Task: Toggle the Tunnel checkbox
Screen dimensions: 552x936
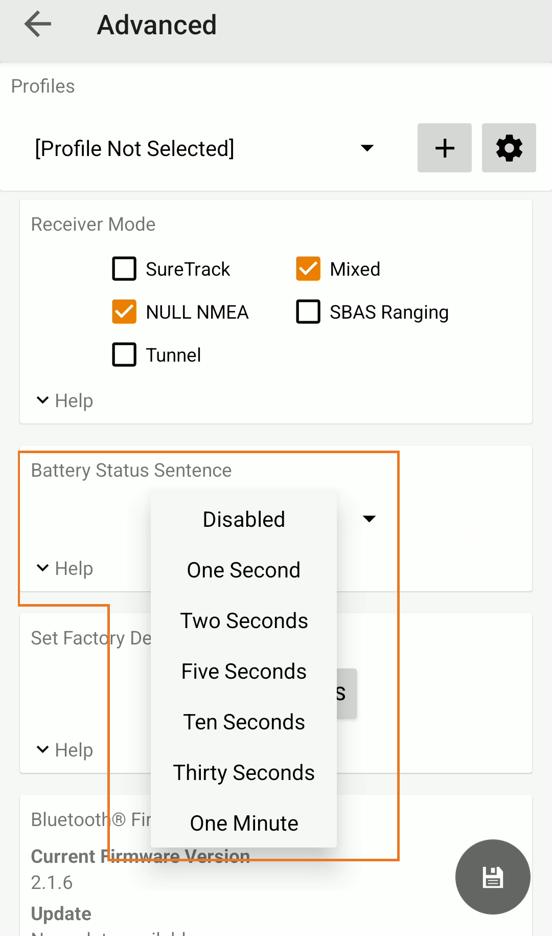Action: 124,355
